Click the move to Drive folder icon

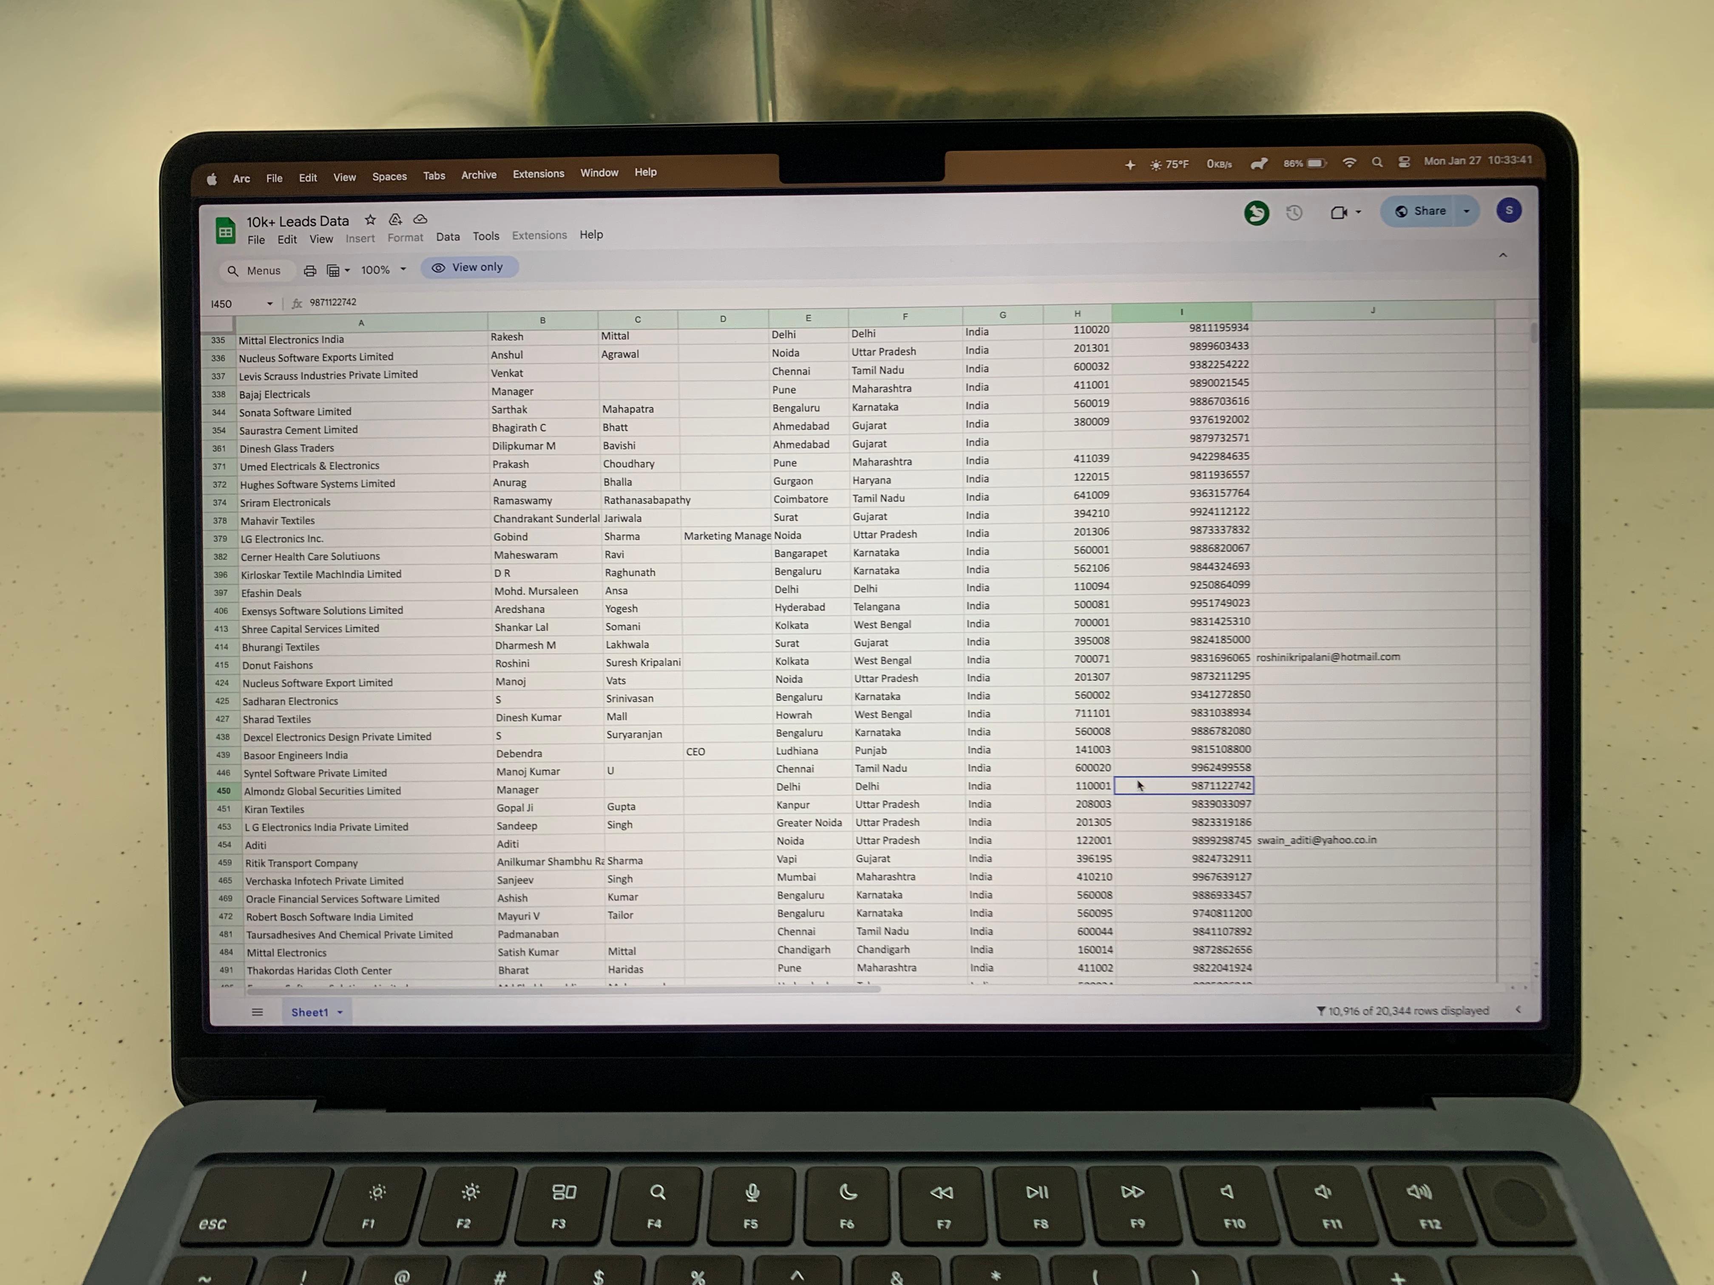point(395,220)
